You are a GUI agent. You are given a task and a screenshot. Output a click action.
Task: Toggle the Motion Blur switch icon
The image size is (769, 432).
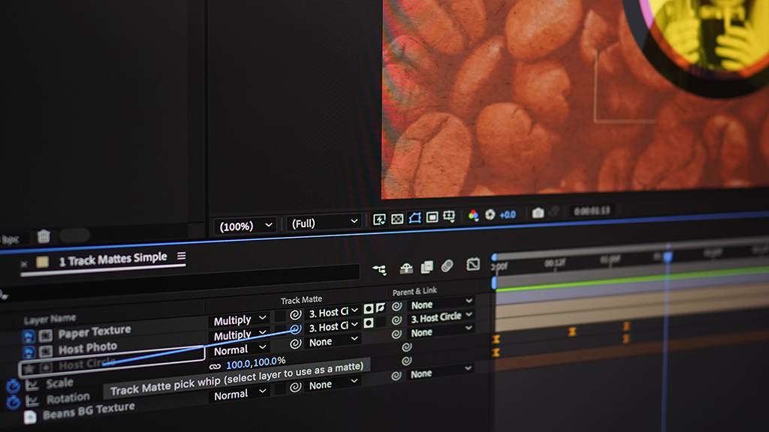447,265
